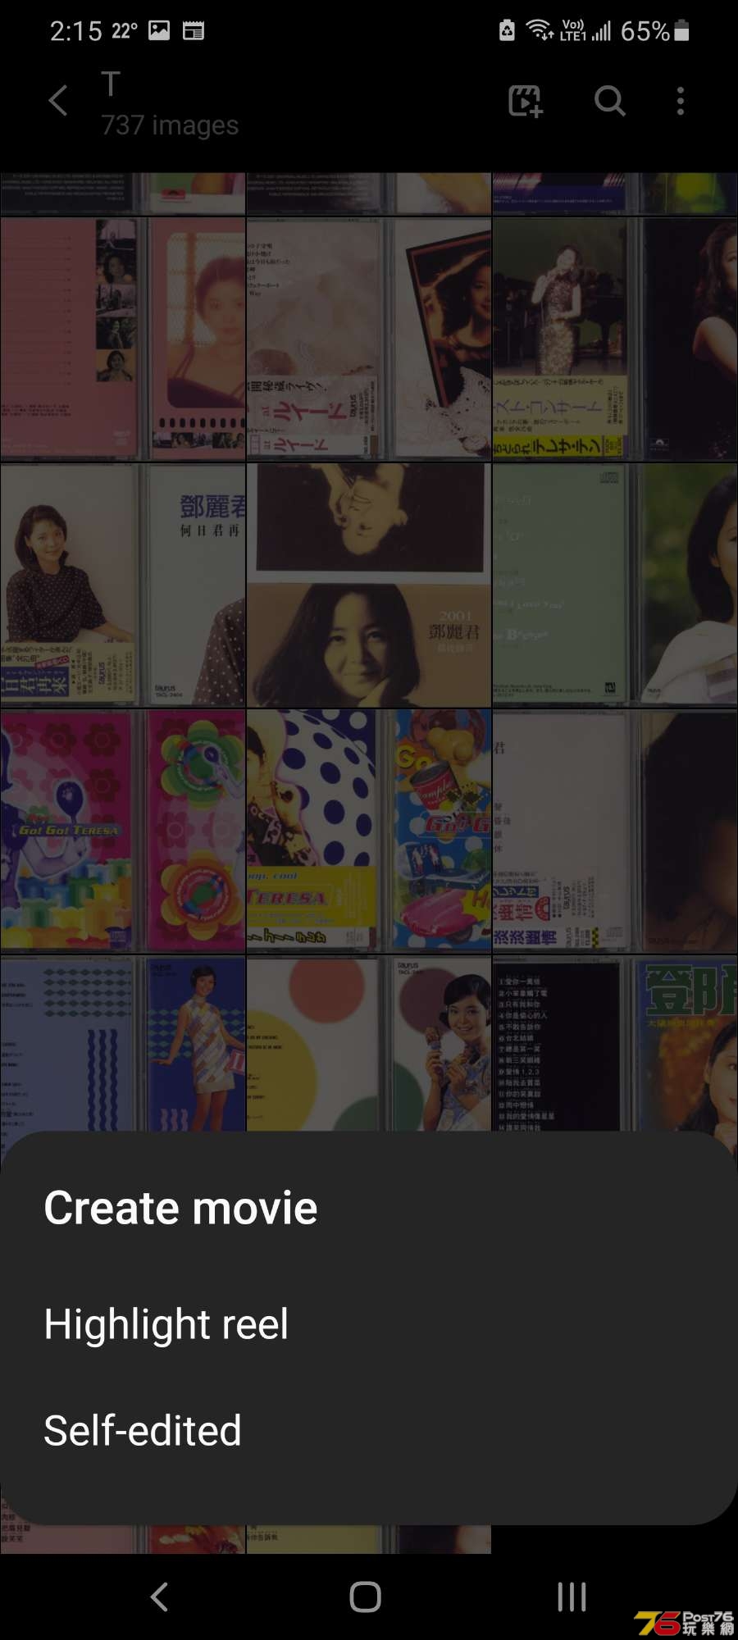Screen dimensions: 738x1640
Task: Open thumbnail with numbered black track list
Action: coord(615,1044)
